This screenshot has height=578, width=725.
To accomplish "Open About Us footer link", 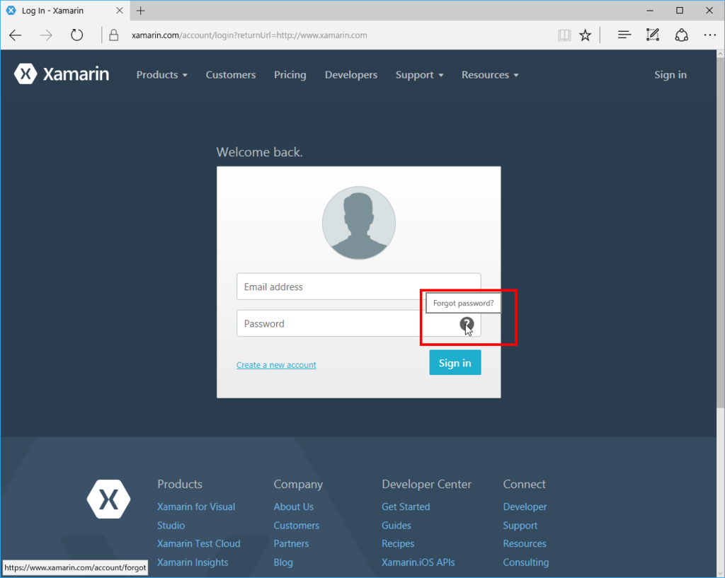I will [294, 507].
